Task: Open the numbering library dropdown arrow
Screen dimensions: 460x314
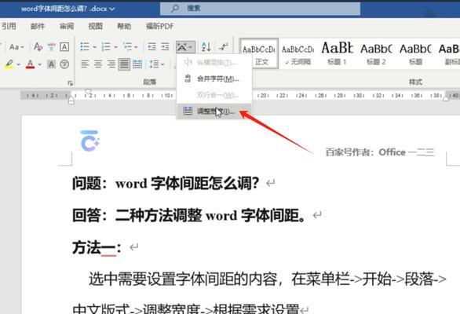Action: click(x=115, y=47)
